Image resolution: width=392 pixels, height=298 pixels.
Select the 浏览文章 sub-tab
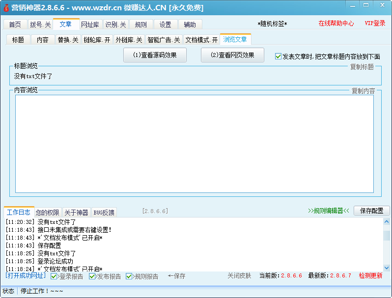pyautogui.click(x=235, y=39)
